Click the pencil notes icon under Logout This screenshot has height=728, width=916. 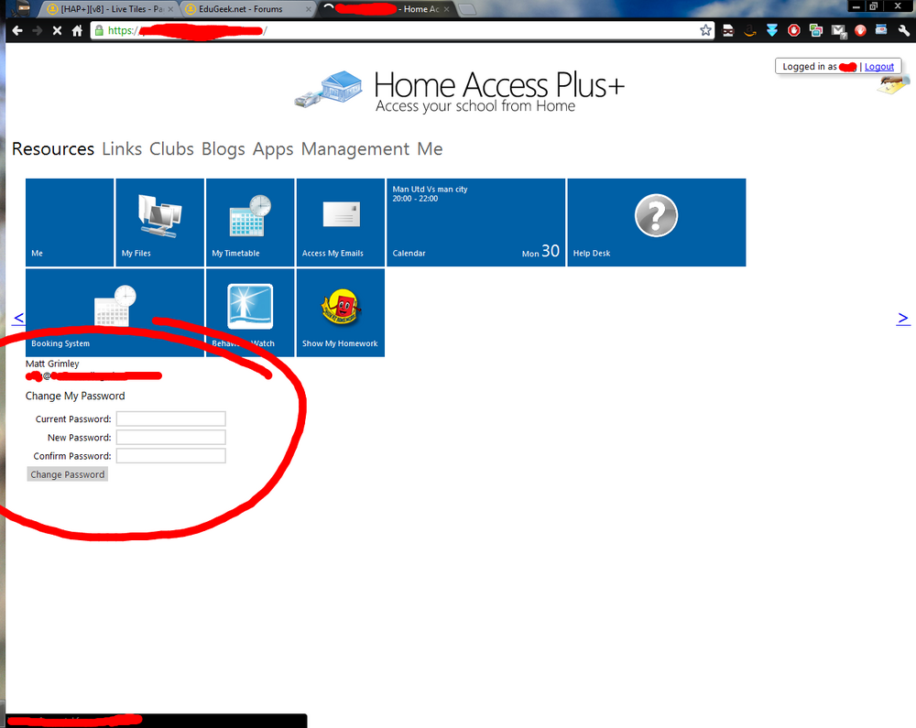click(x=893, y=85)
